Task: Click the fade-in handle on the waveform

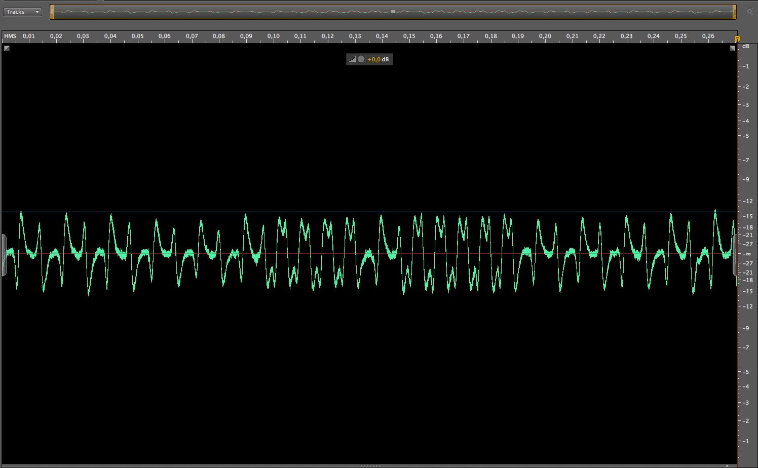Action: (x=7, y=48)
